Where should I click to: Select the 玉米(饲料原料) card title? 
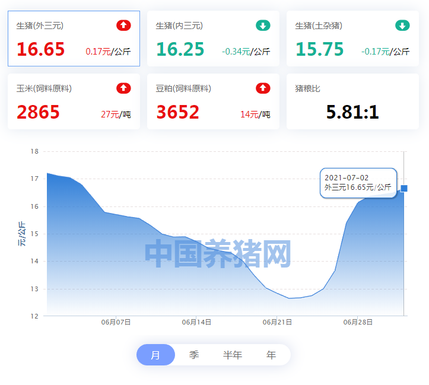pos(44,88)
